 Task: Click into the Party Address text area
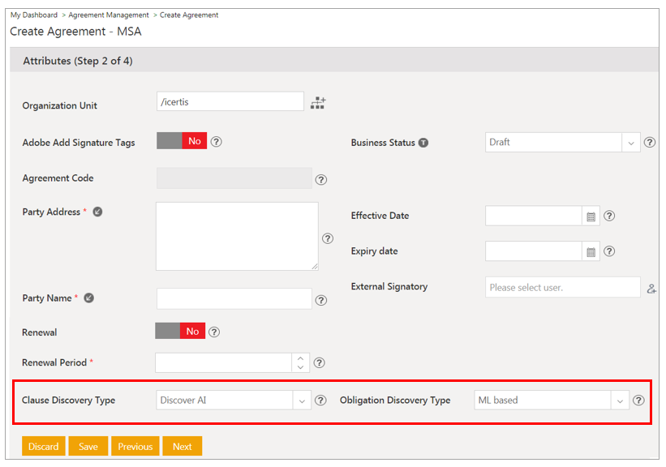tap(237, 236)
